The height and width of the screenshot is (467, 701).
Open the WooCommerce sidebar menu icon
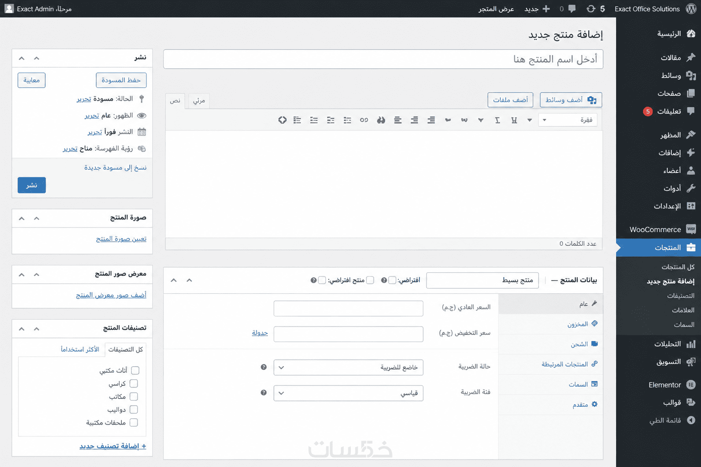691,229
